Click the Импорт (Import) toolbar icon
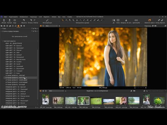The width and height of the screenshot is (167, 125). [4, 20]
